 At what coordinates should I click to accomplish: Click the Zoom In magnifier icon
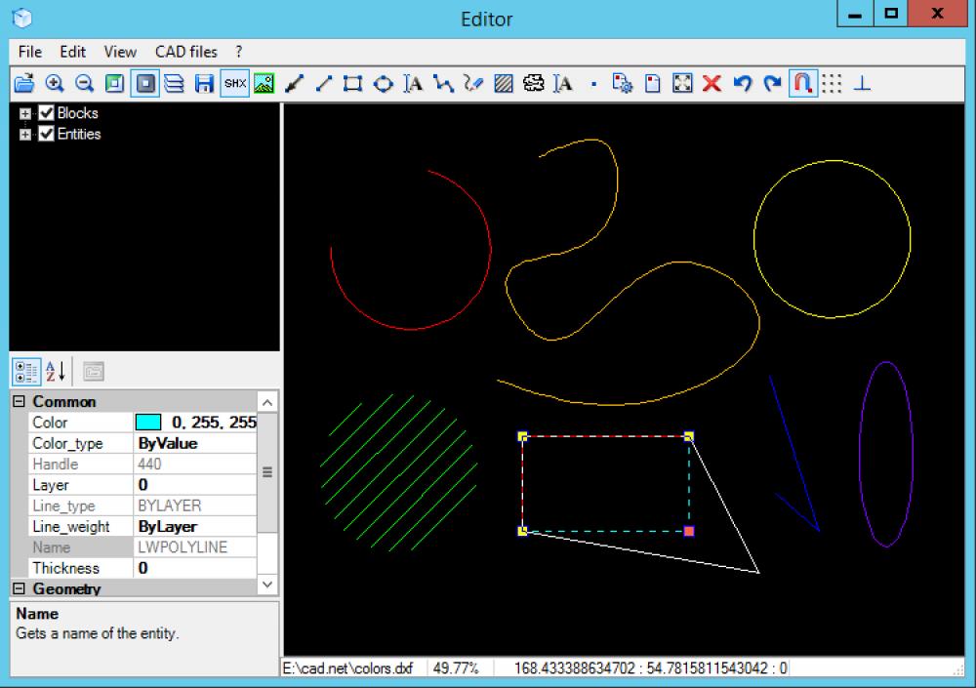(x=54, y=83)
